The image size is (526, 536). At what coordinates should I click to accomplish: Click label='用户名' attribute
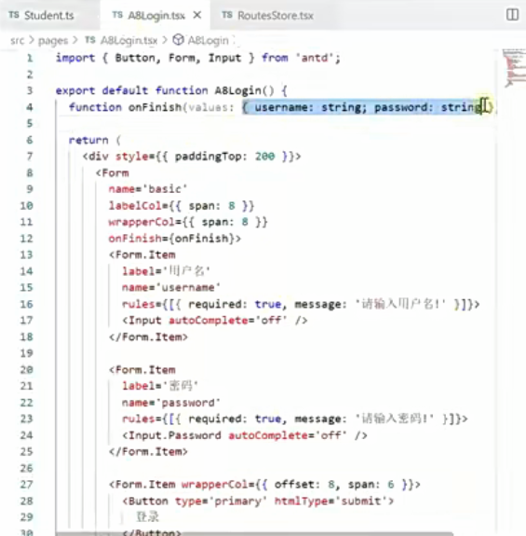point(167,271)
